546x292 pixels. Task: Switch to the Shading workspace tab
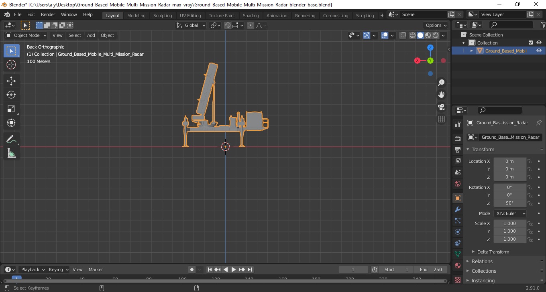251,16
